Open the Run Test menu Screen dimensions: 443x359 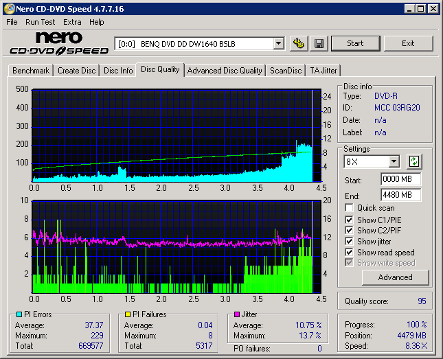[x=40, y=22]
